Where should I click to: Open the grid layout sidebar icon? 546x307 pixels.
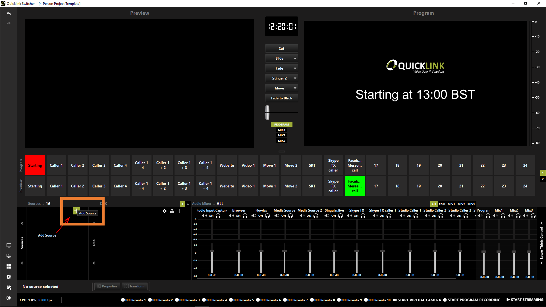point(9,266)
